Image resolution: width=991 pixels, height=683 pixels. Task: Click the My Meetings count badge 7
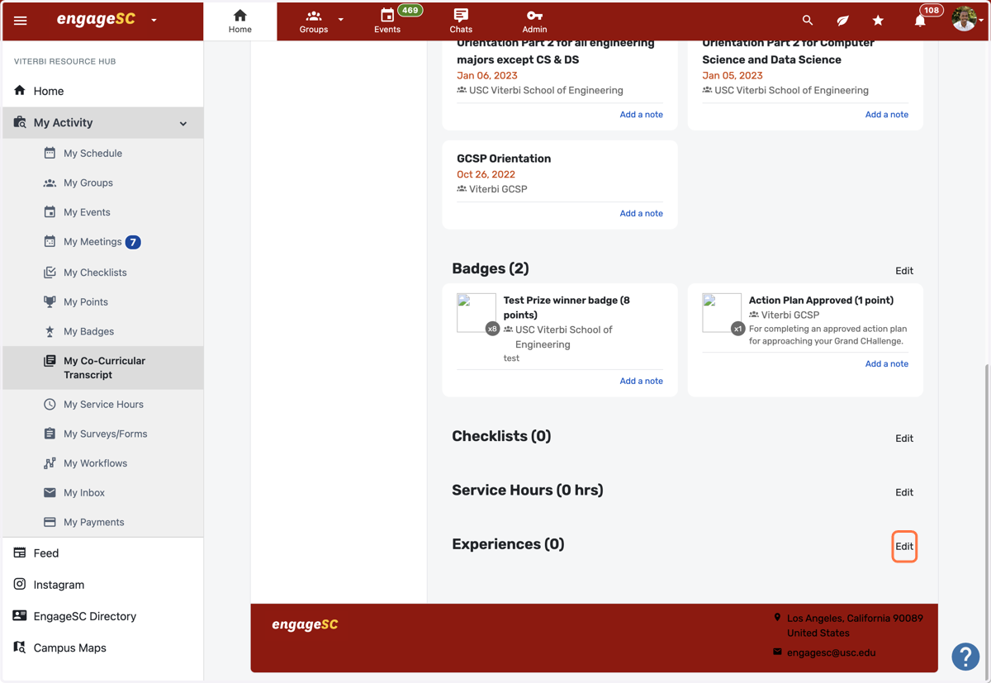coord(133,242)
